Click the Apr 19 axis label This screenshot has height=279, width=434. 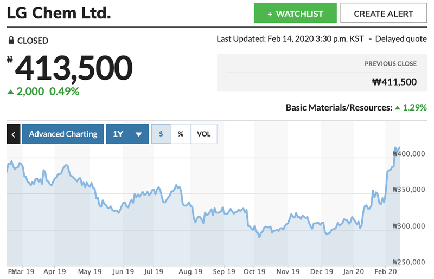(55, 271)
